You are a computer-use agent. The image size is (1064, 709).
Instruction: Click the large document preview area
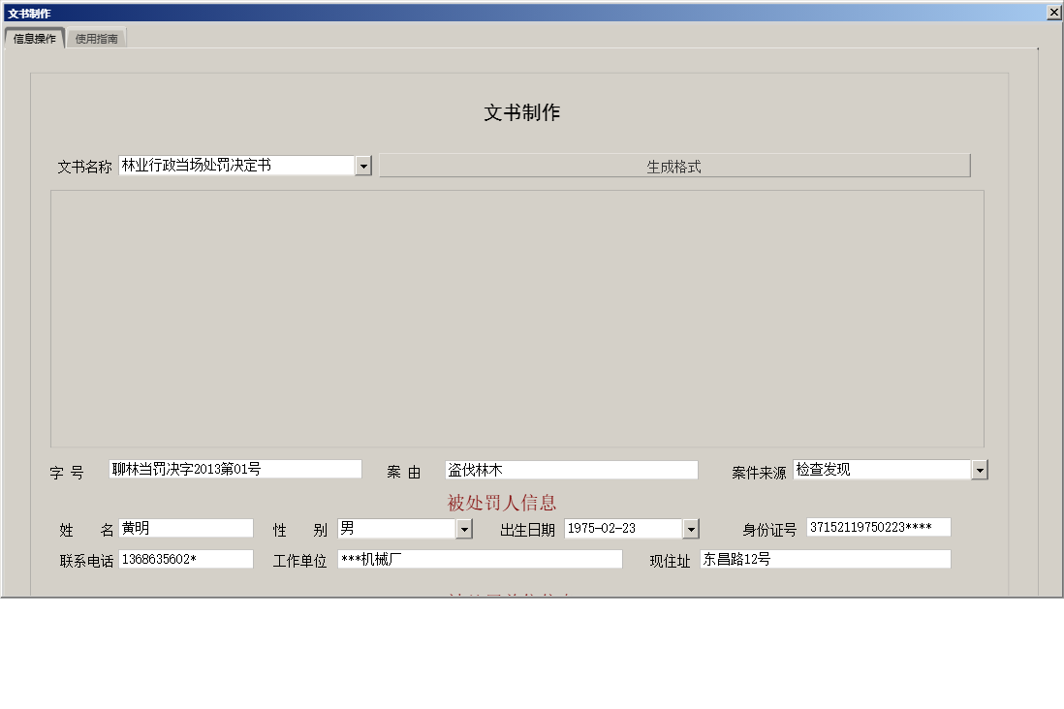pyautogui.click(x=516, y=317)
